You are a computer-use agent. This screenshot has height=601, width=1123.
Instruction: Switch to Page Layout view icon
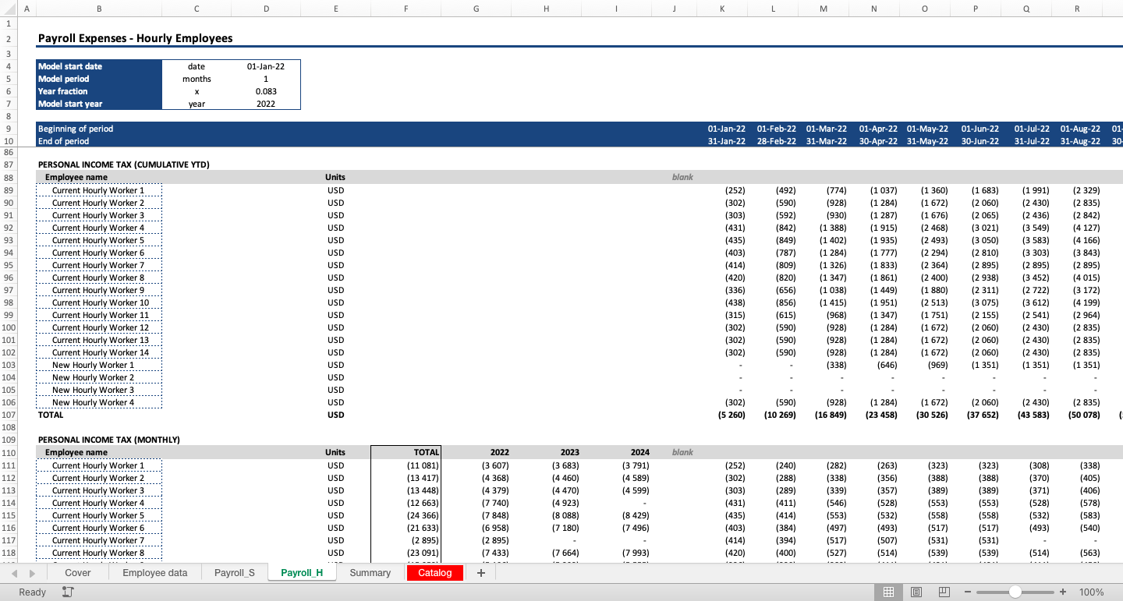[x=916, y=592]
